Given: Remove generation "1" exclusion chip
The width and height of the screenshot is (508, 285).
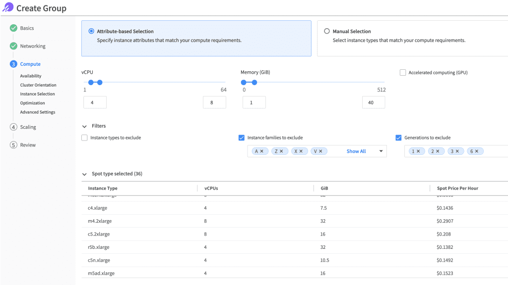Looking at the screenshot, I should point(419,151).
